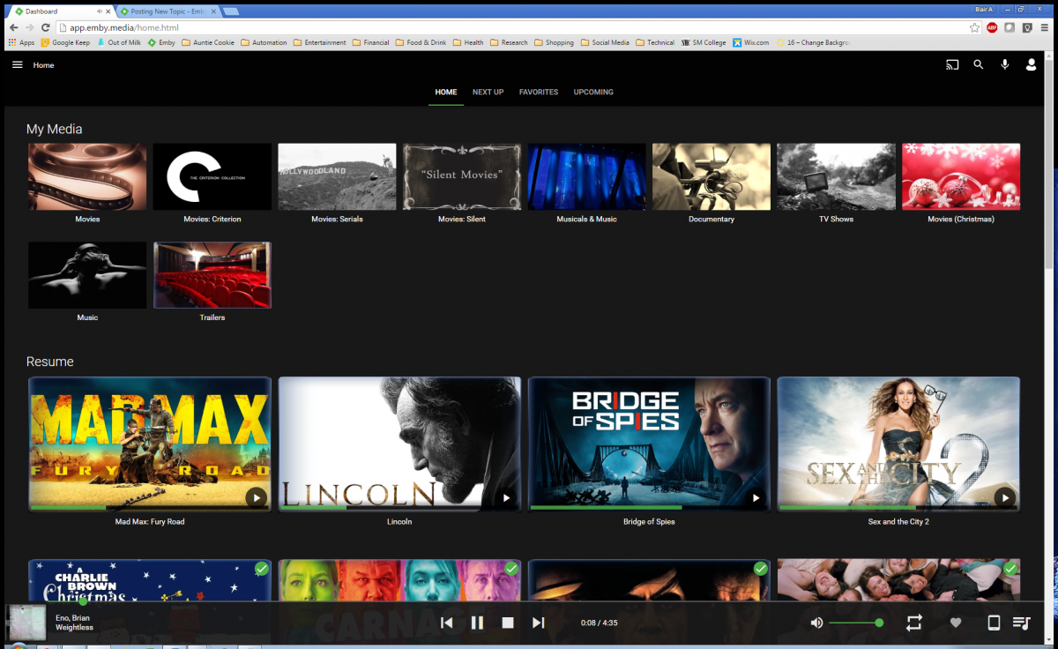Open Musicals & Music library
The image size is (1058, 649).
pyautogui.click(x=586, y=176)
